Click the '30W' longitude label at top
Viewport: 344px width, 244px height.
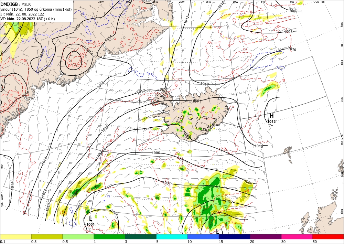point(129,2)
